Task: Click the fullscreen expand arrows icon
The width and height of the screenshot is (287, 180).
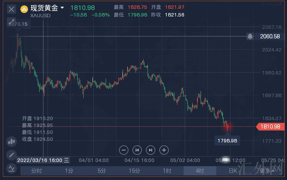Action: click(12, 22)
